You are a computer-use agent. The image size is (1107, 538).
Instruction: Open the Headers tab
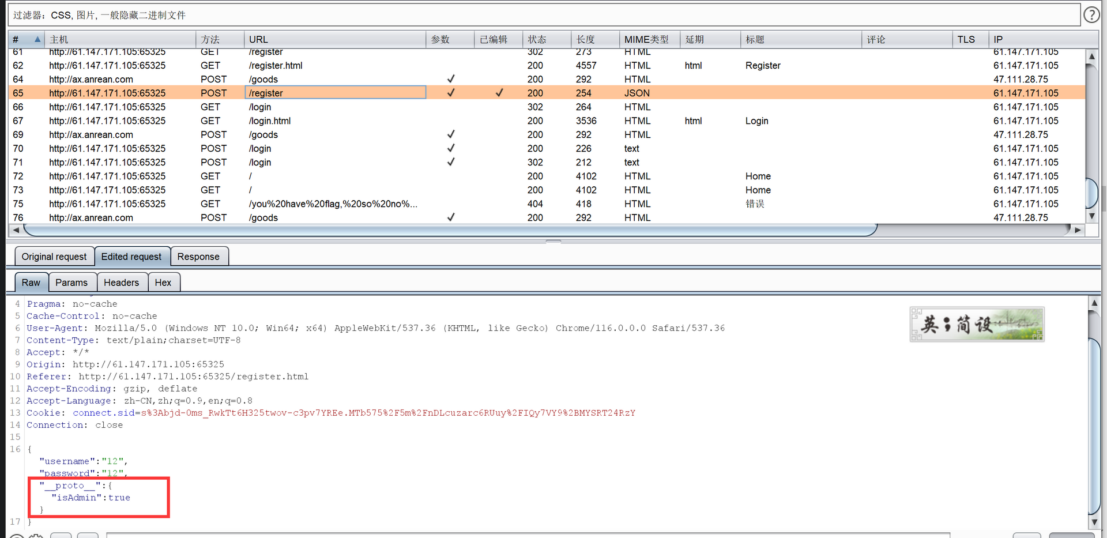pyautogui.click(x=121, y=283)
